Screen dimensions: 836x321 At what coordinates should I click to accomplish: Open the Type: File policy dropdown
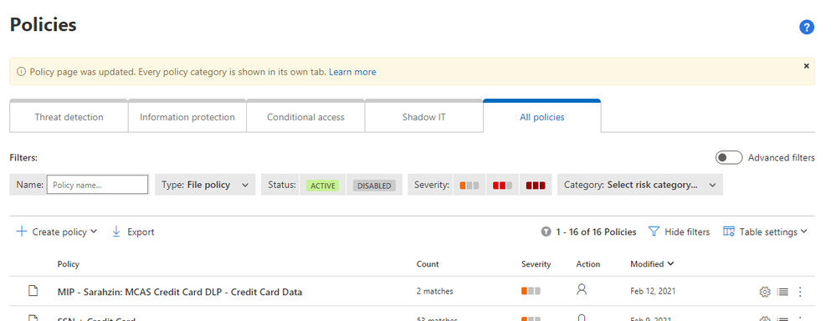[205, 185]
